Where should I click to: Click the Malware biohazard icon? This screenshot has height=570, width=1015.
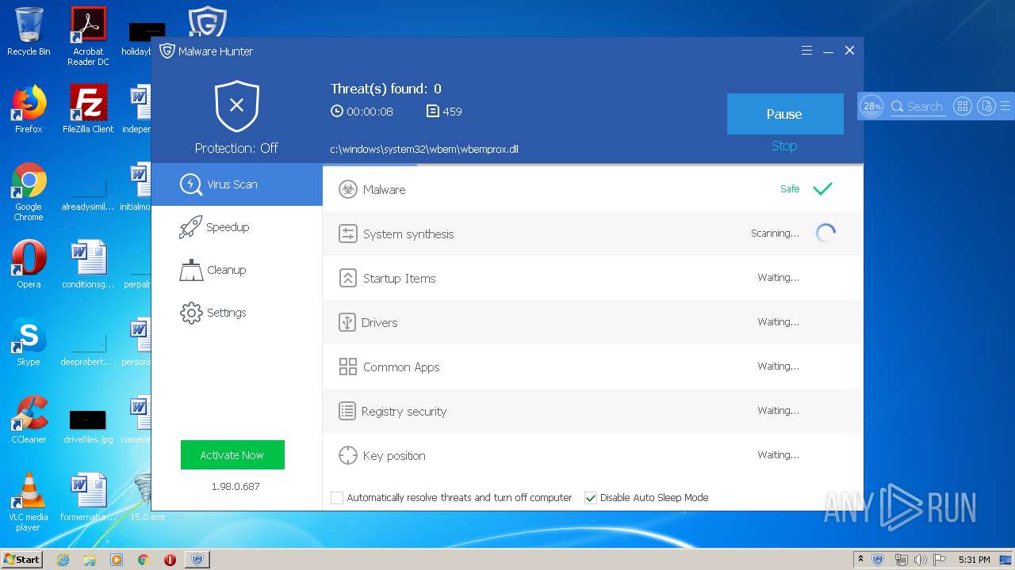click(347, 189)
